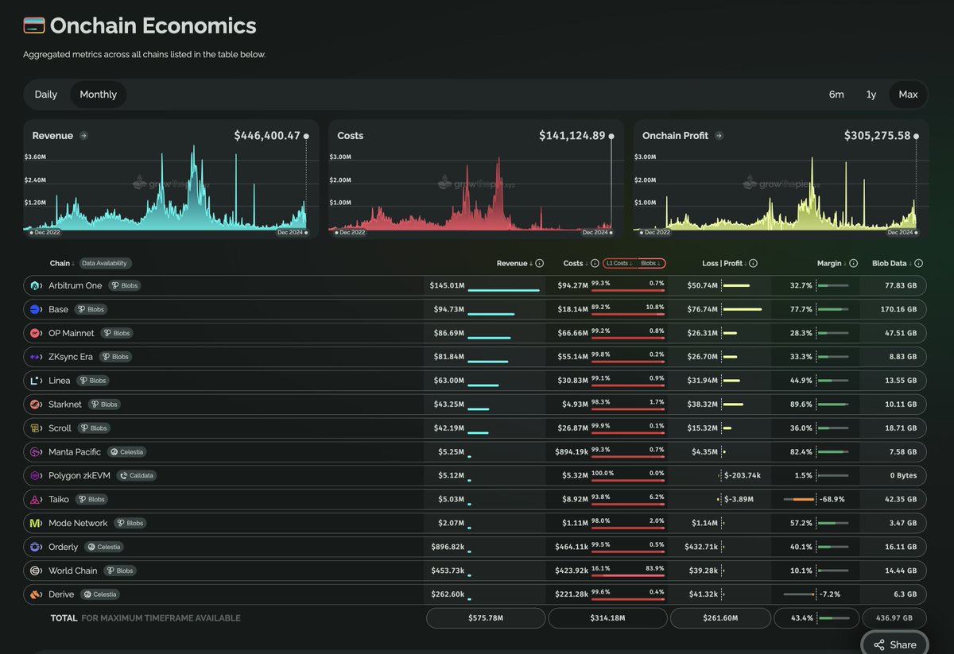Sort table by Costs column
Viewport: 954px width, 654px height.
(x=576, y=263)
